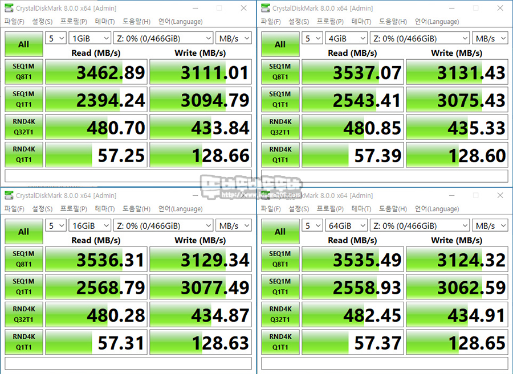This screenshot has height=374, width=513.
Task: Start SEQ1M Q8T1 test in the 4GiB window
Action: pos(280,72)
